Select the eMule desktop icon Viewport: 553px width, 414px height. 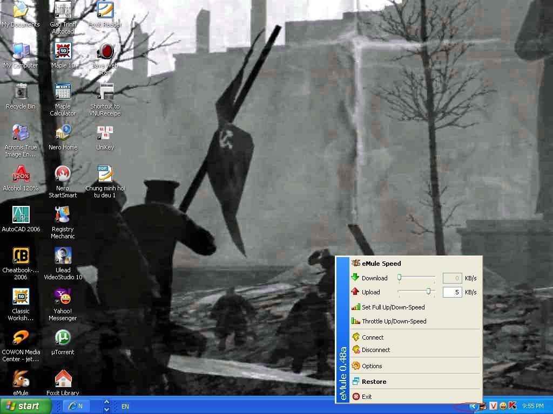21,379
